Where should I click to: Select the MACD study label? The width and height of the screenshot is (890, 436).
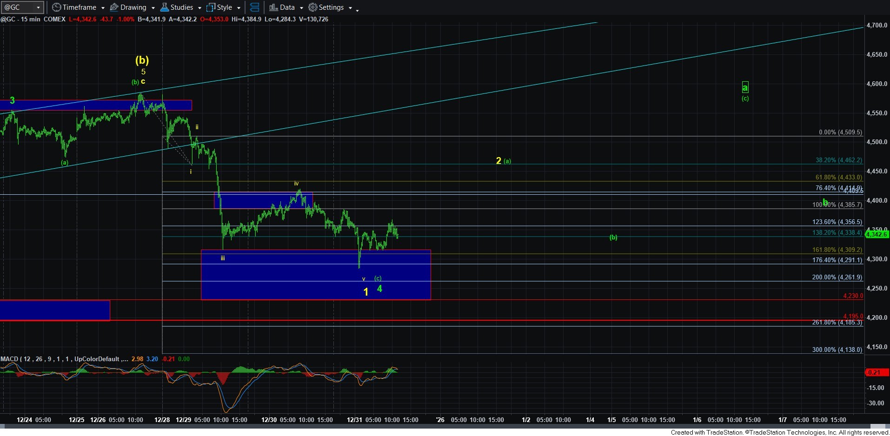coord(9,359)
